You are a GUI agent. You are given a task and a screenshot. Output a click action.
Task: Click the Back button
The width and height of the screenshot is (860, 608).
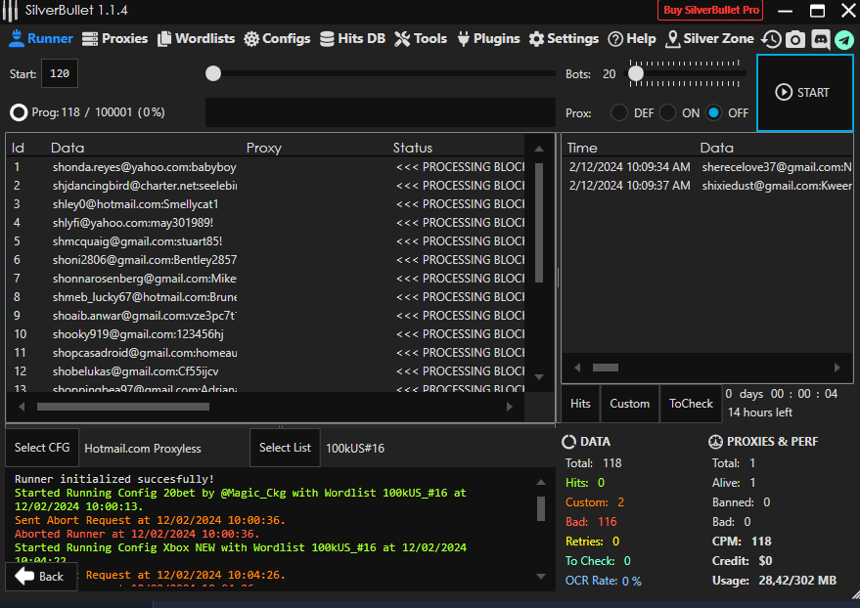40,576
